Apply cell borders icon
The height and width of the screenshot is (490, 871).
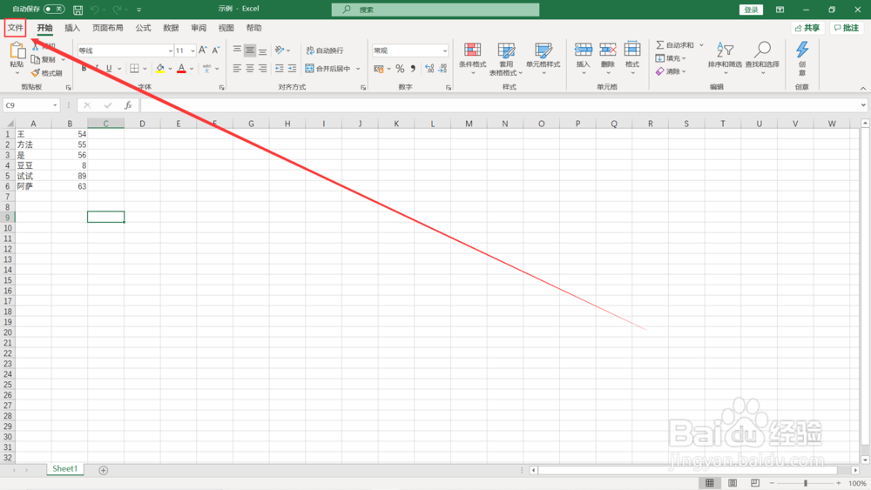[x=134, y=68]
